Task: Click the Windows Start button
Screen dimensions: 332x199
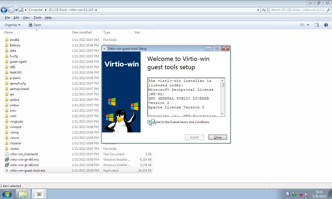Action: [x=6, y=194]
